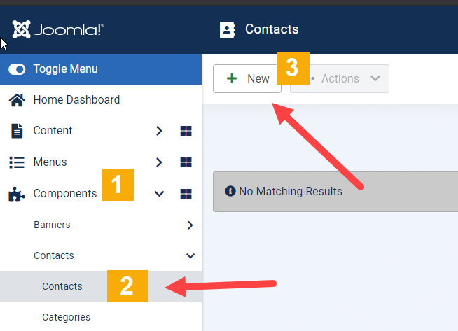Switch the Toggle Menu control
Screen dimensions: 458x331
(x=17, y=69)
